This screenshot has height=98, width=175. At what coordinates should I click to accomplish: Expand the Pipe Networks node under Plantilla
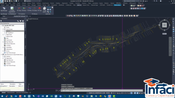[3, 42]
